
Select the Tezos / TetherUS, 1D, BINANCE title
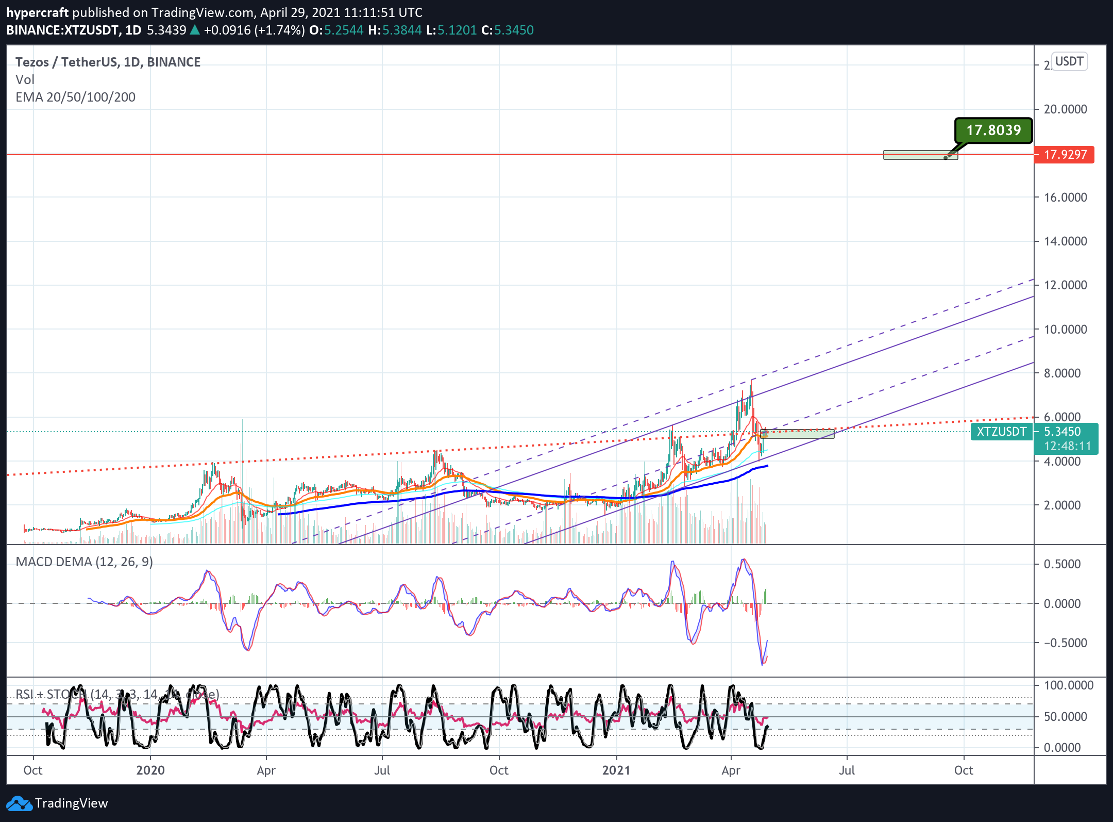coord(108,62)
